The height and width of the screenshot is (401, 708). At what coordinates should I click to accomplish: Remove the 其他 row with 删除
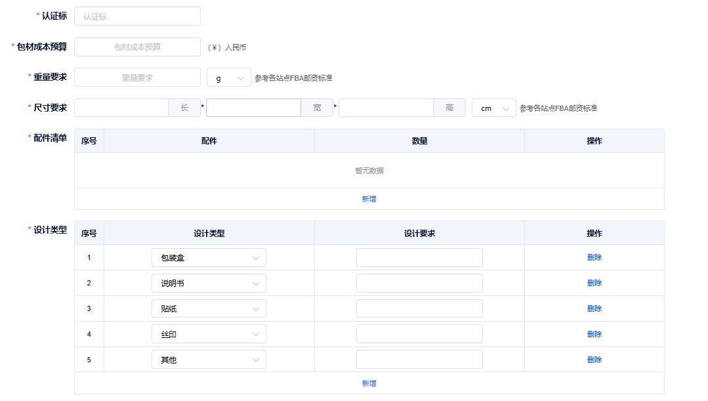(594, 360)
